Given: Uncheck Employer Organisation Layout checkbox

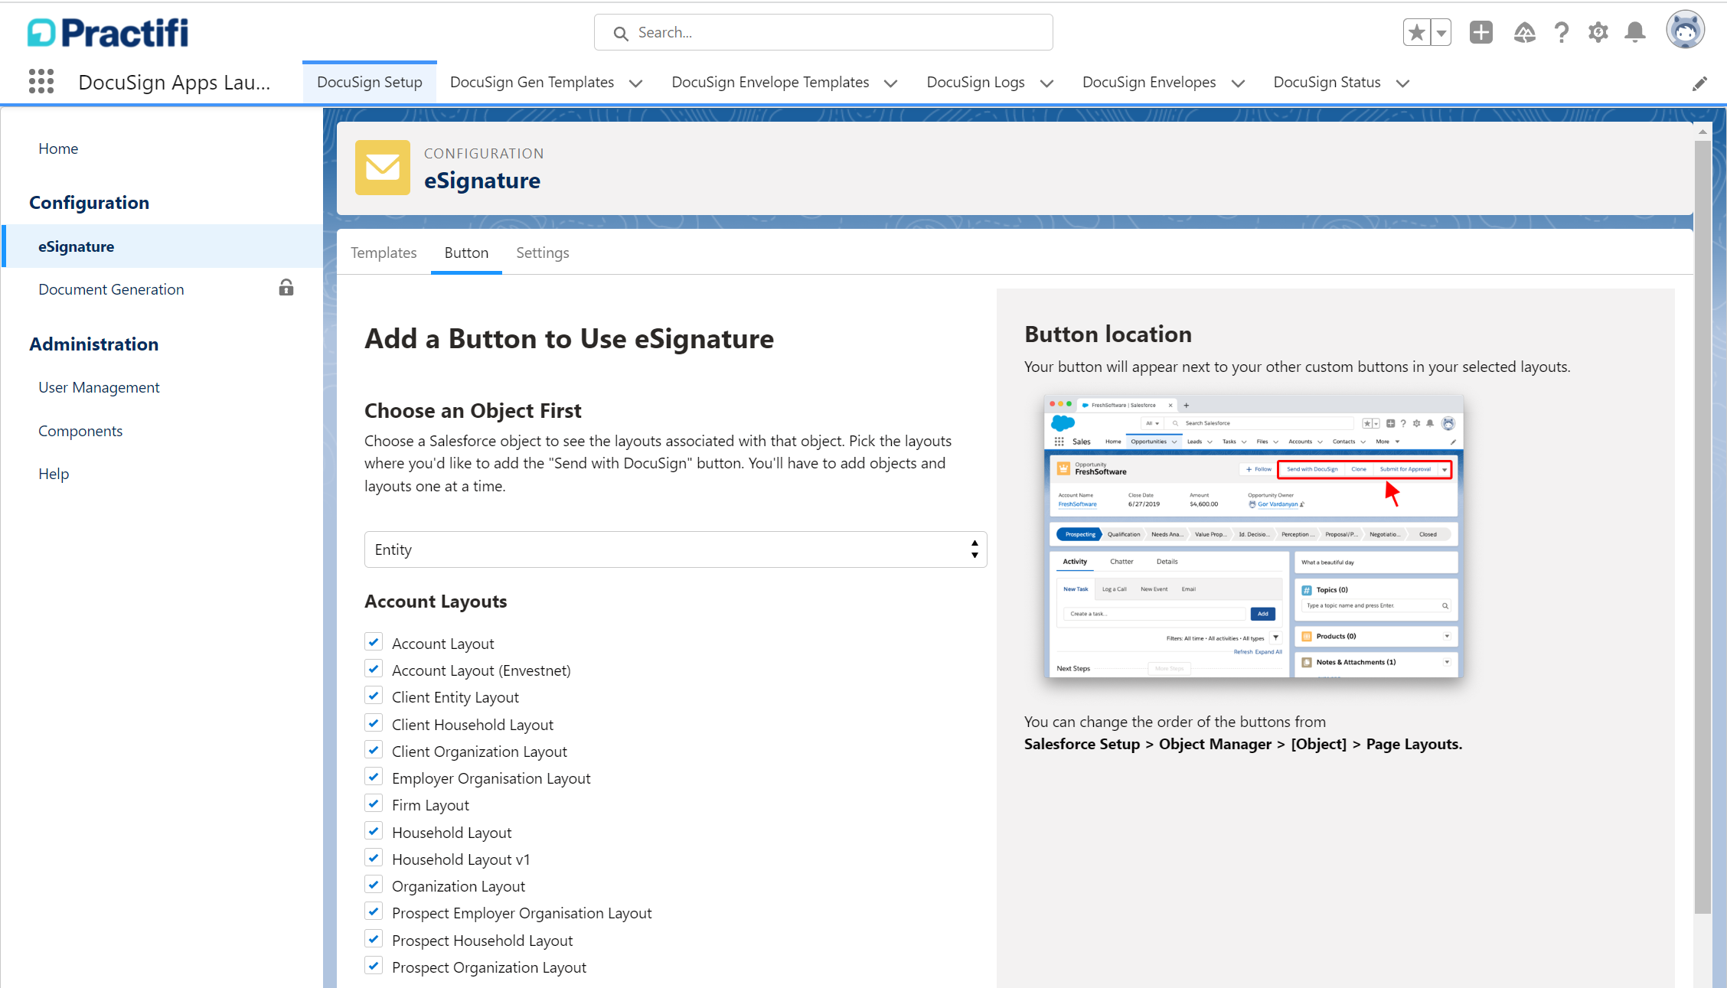Looking at the screenshot, I should point(374,776).
